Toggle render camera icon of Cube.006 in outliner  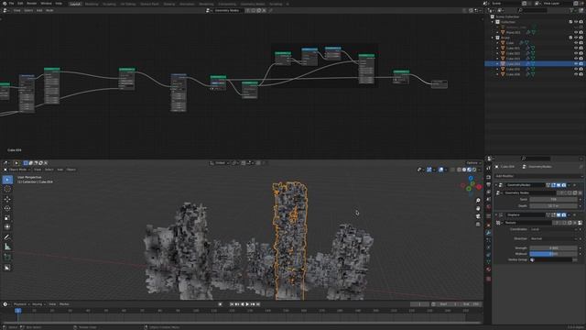(581, 74)
